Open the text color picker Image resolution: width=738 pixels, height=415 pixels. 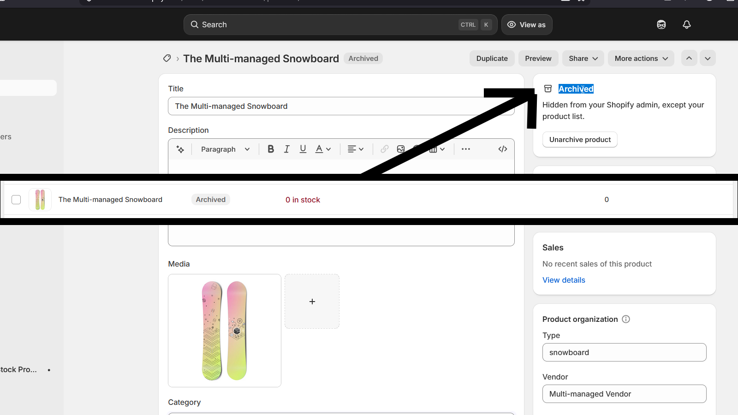[x=323, y=149]
